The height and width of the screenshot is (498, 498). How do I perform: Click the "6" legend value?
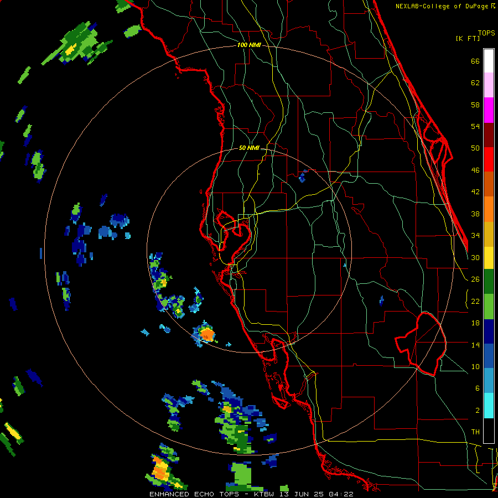coord(478,388)
